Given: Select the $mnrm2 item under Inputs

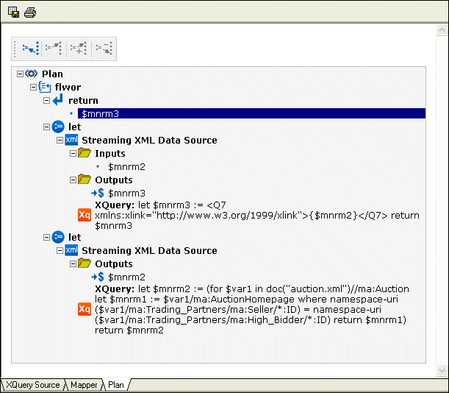Looking at the screenshot, I should point(126,166).
